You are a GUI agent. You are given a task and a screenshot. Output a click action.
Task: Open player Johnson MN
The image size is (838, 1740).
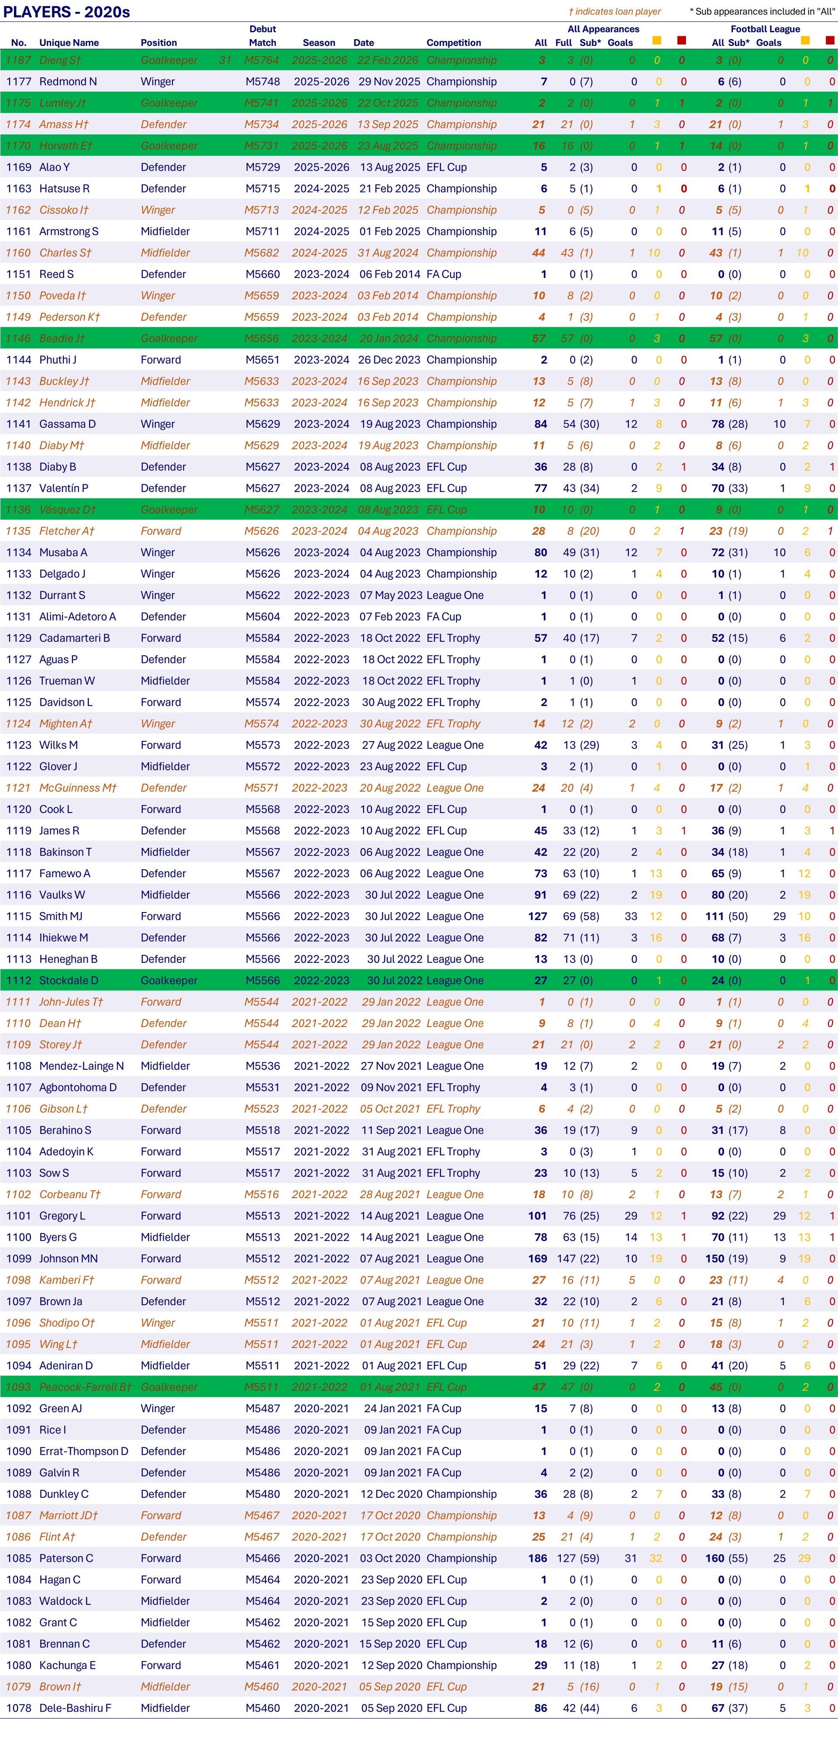coord(68,1258)
